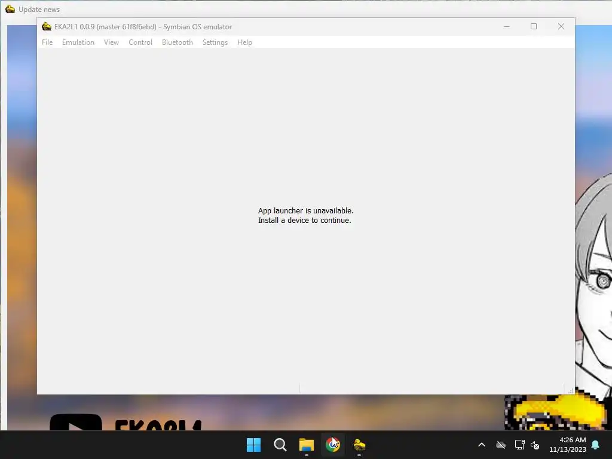Click the Update news window icon
Viewport: 612px width, 459px height.
[10, 9]
